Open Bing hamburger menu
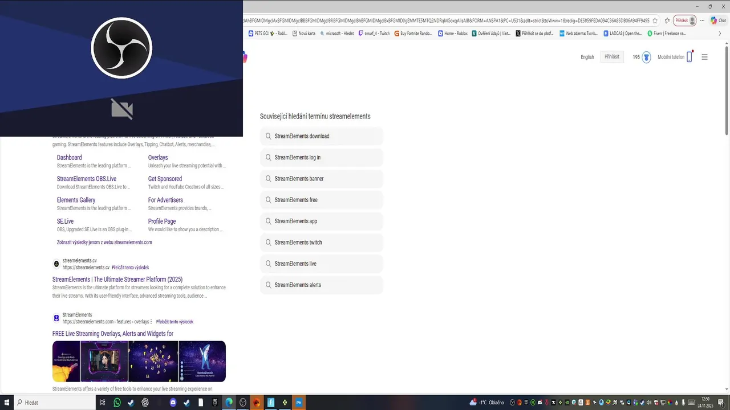The image size is (730, 410). tap(704, 57)
